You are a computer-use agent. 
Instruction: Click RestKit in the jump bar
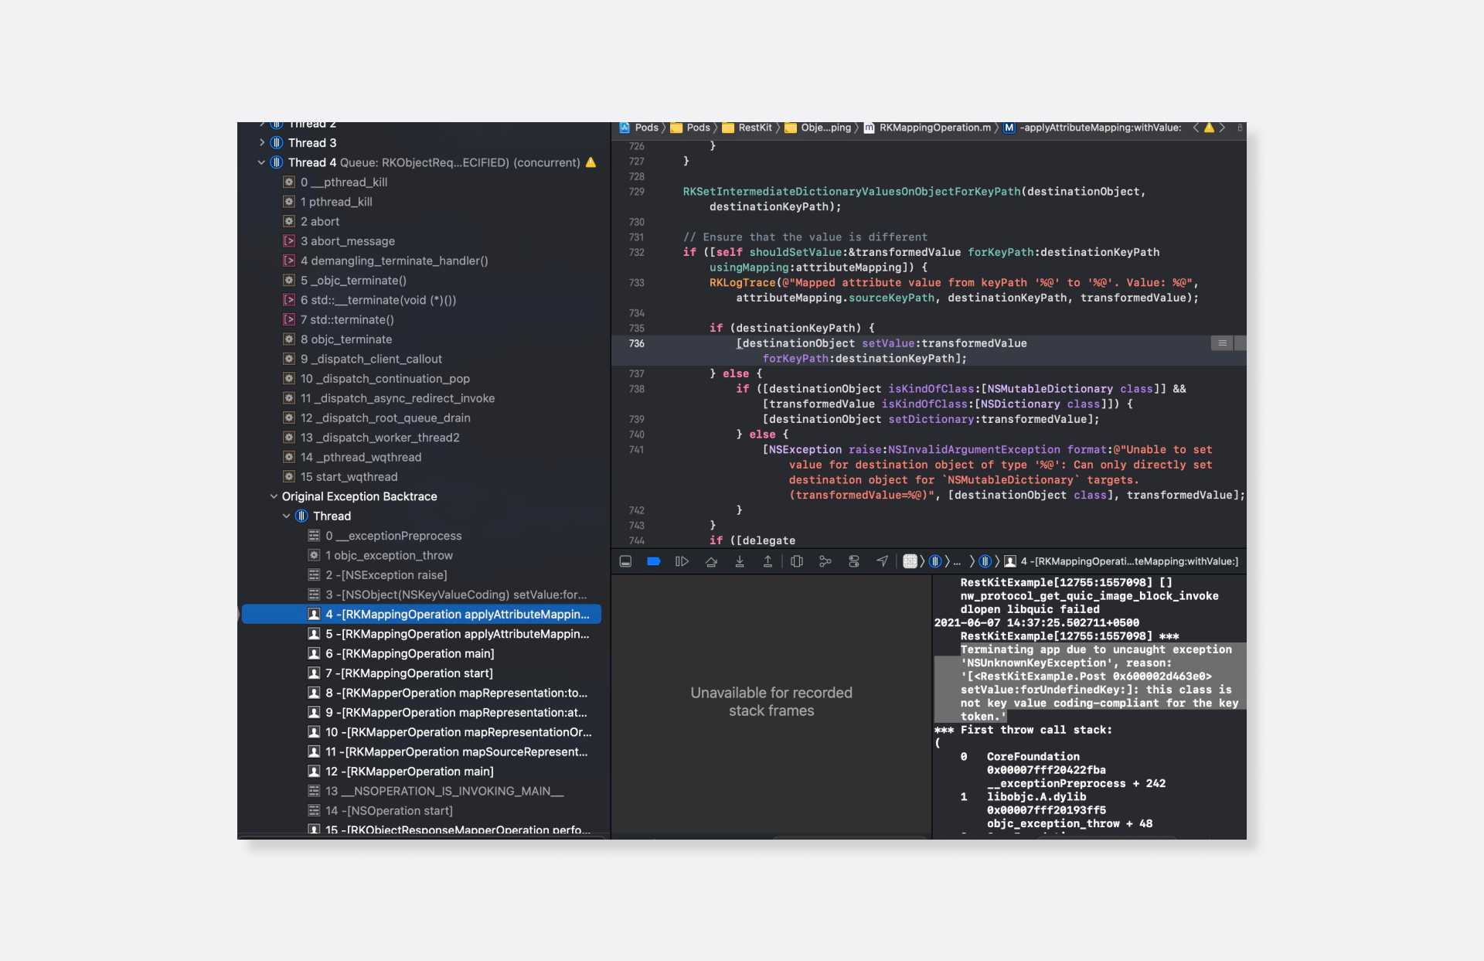[x=754, y=128]
